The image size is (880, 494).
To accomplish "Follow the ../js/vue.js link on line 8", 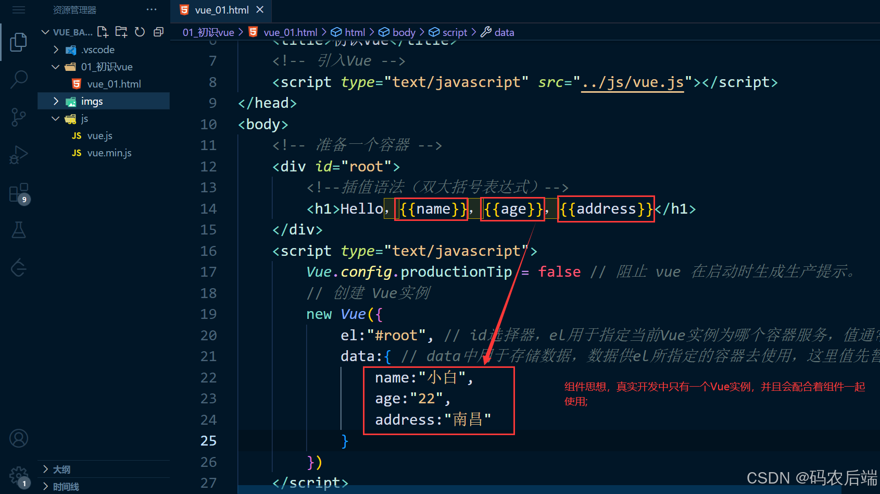I will tap(632, 82).
